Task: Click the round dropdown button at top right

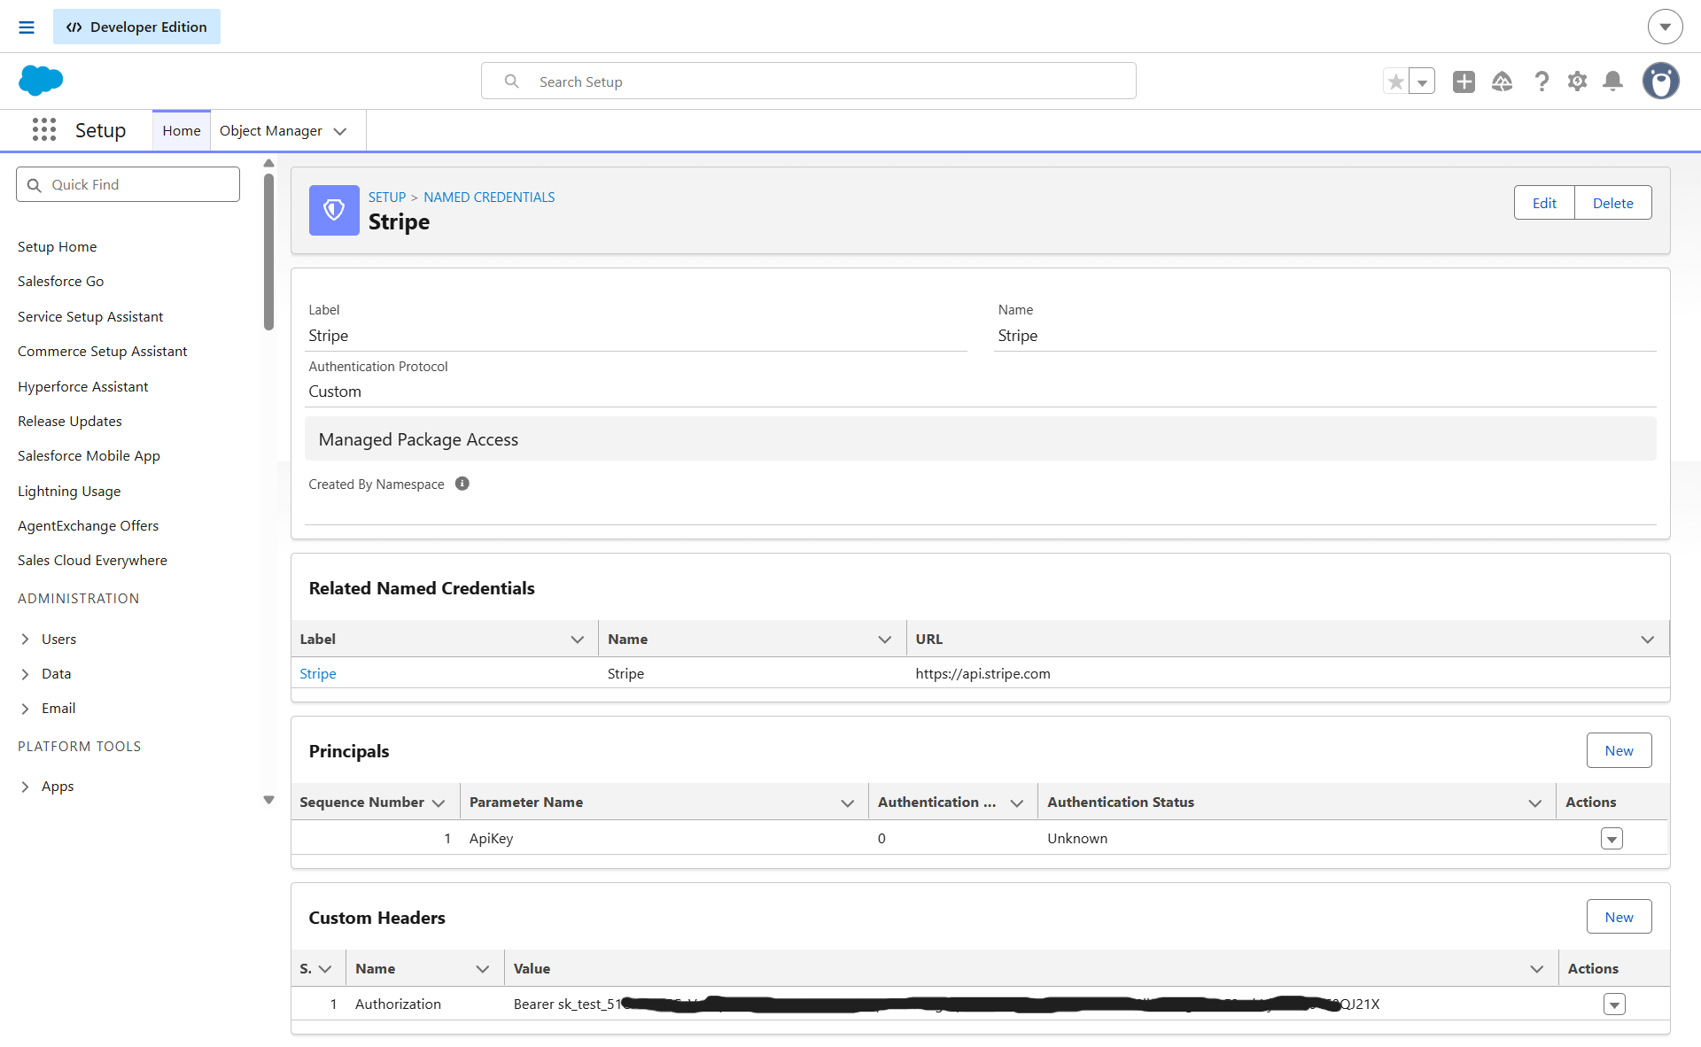Action: [x=1665, y=27]
